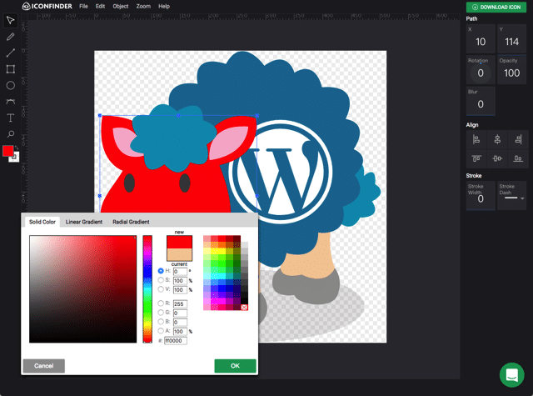Open the Help menu
The height and width of the screenshot is (396, 533).
tap(164, 6)
